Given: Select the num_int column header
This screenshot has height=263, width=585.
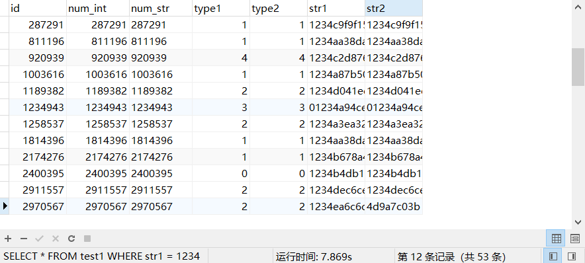Looking at the screenshot, I should (98, 8).
